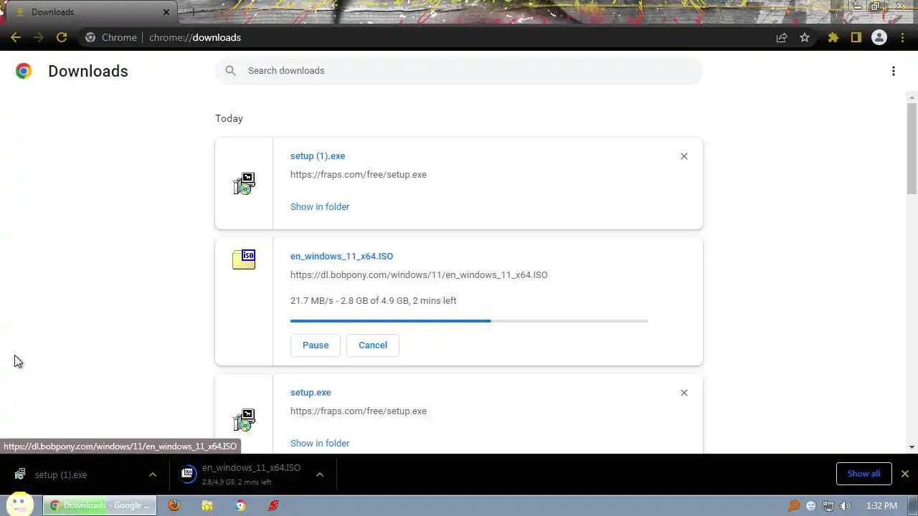Viewport: 918px width, 516px height.
Task: Open the Downloads page more actions menu
Action: (894, 71)
